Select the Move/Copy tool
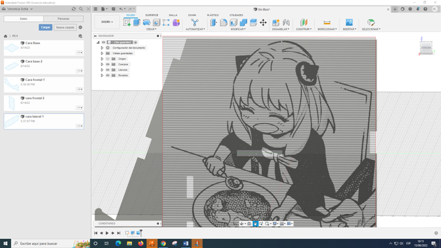The image size is (441, 248). 263,22
